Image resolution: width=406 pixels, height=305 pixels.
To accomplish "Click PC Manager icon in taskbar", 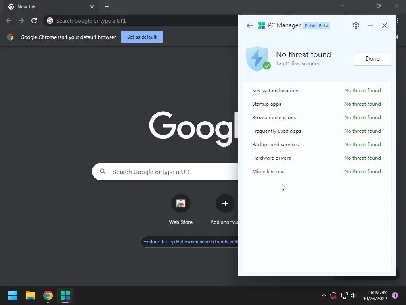I will (x=65, y=295).
